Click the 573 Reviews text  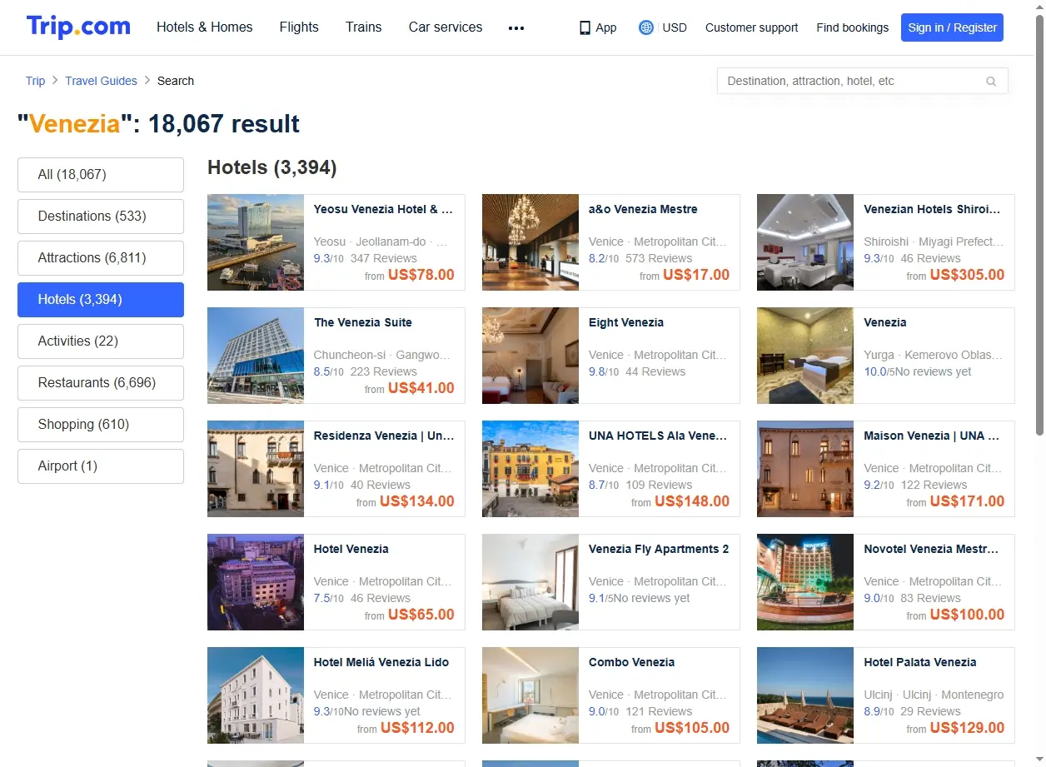tap(659, 258)
